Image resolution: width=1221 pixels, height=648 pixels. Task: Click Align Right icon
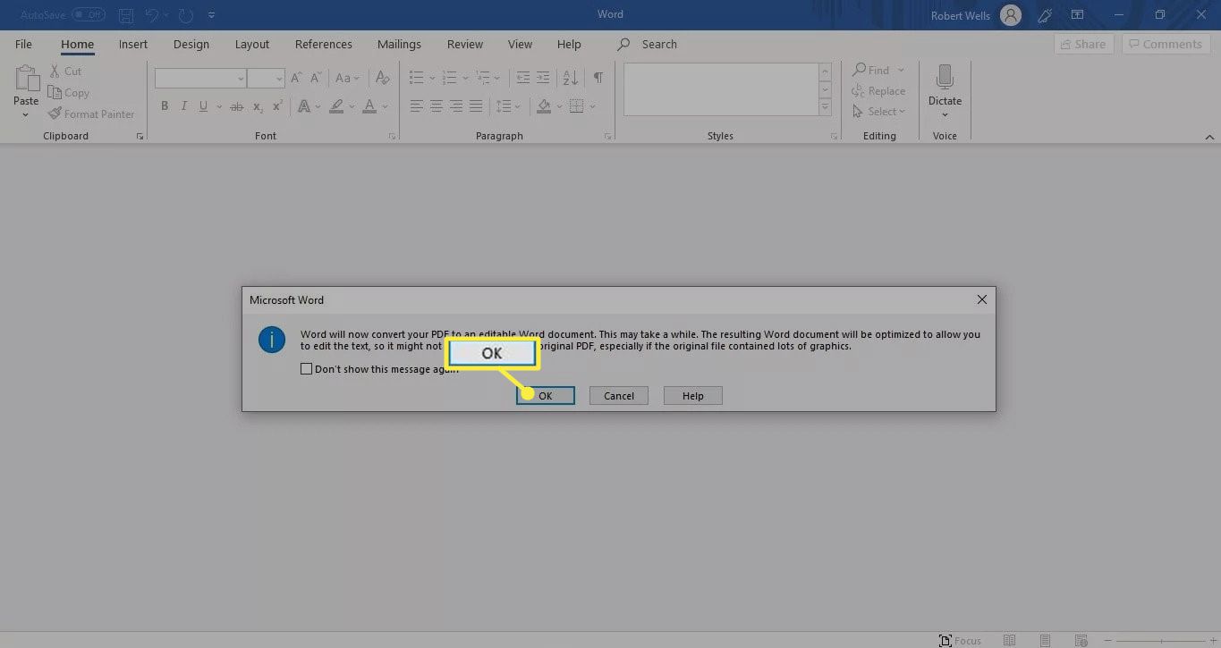coord(456,106)
